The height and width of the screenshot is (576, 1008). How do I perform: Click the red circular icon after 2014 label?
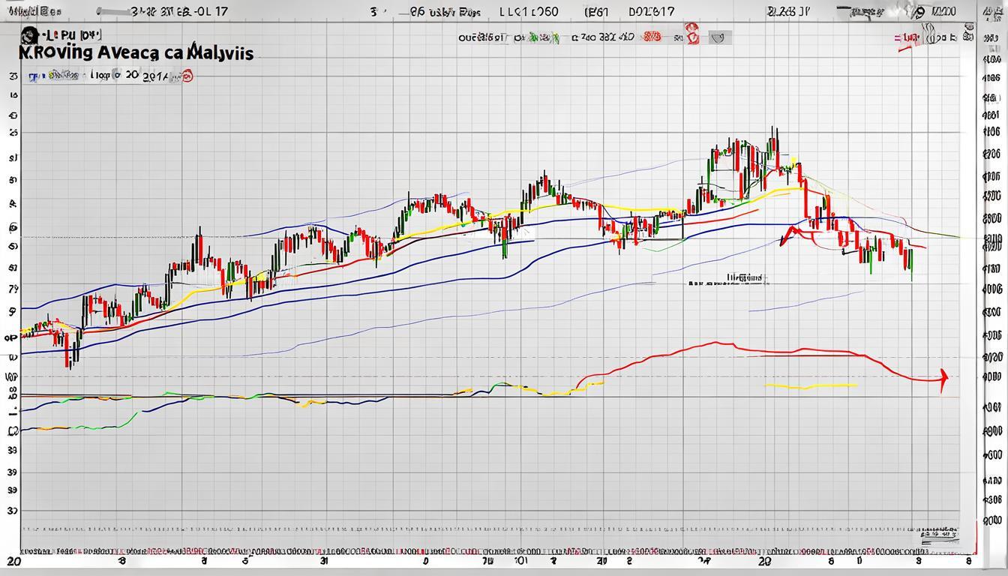pos(187,76)
